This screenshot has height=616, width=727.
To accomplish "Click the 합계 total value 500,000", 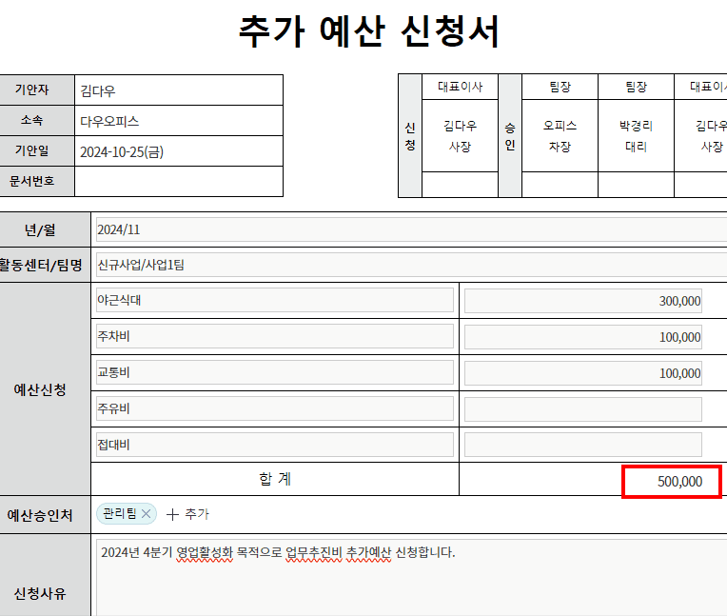I will (671, 481).
